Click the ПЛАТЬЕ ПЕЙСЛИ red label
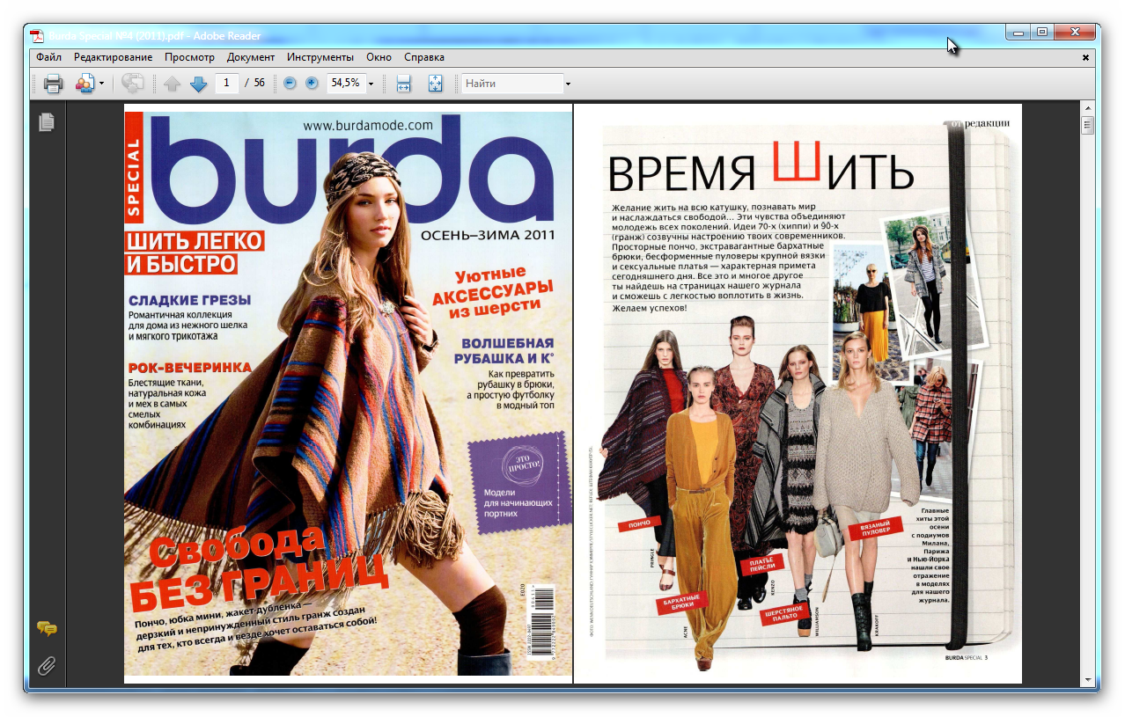 761,563
